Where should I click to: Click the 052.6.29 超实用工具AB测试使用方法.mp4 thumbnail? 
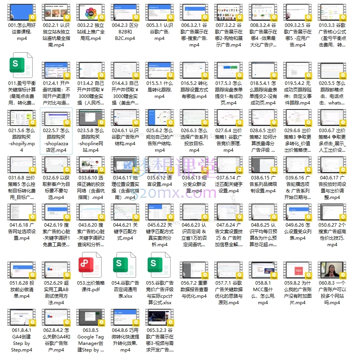56,270
